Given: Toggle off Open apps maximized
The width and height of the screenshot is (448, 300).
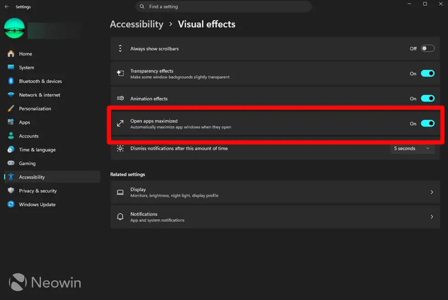Looking at the screenshot, I should point(428,123).
